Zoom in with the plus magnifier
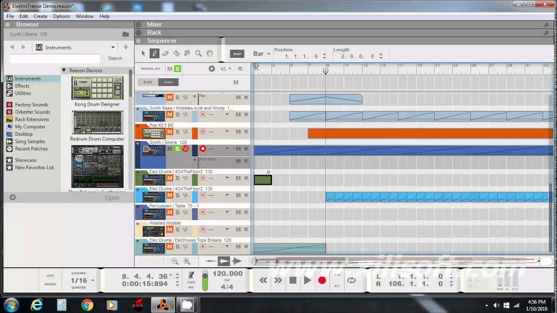The image size is (557, 313). coord(187,261)
